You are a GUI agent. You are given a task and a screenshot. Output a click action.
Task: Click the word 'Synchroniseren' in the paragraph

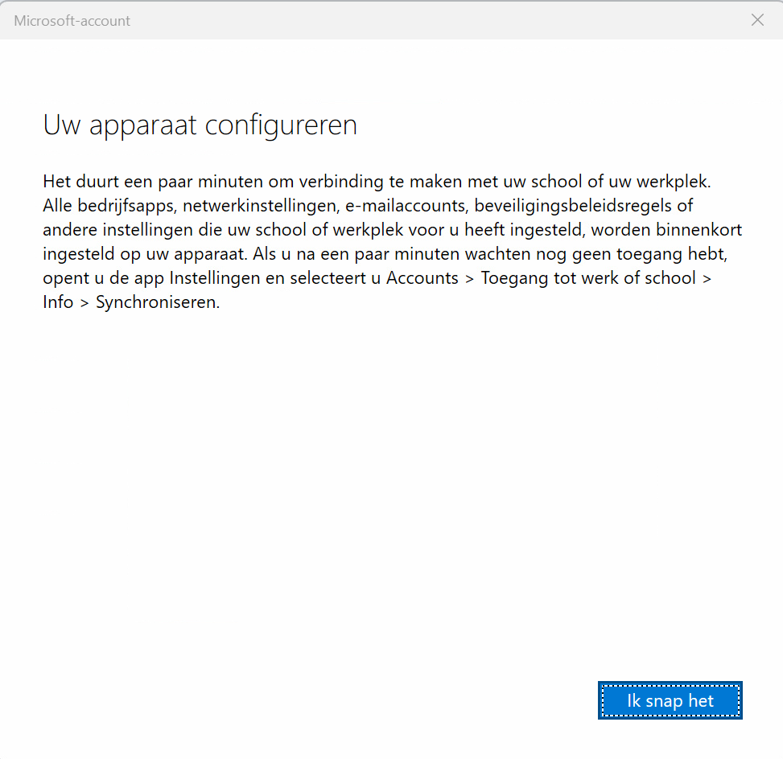click(x=156, y=302)
